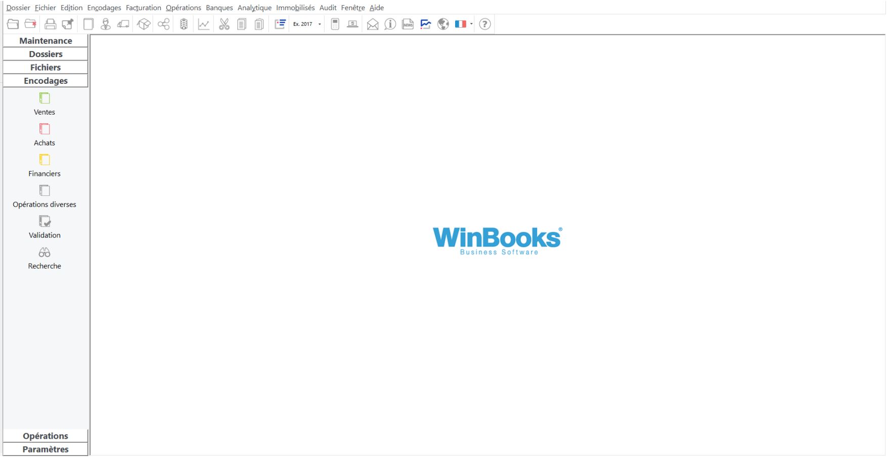
Task: Open the Fenêtre menu
Action: (x=353, y=8)
